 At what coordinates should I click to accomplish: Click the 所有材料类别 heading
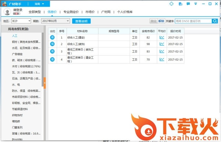pyautogui.click(x=18, y=29)
